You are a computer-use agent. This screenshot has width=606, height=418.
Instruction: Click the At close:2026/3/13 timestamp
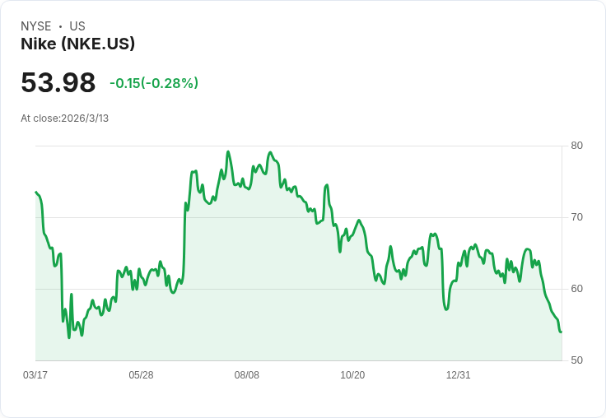(64, 118)
